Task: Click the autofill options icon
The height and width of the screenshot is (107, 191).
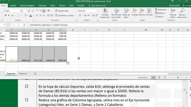Action: pos(68,63)
